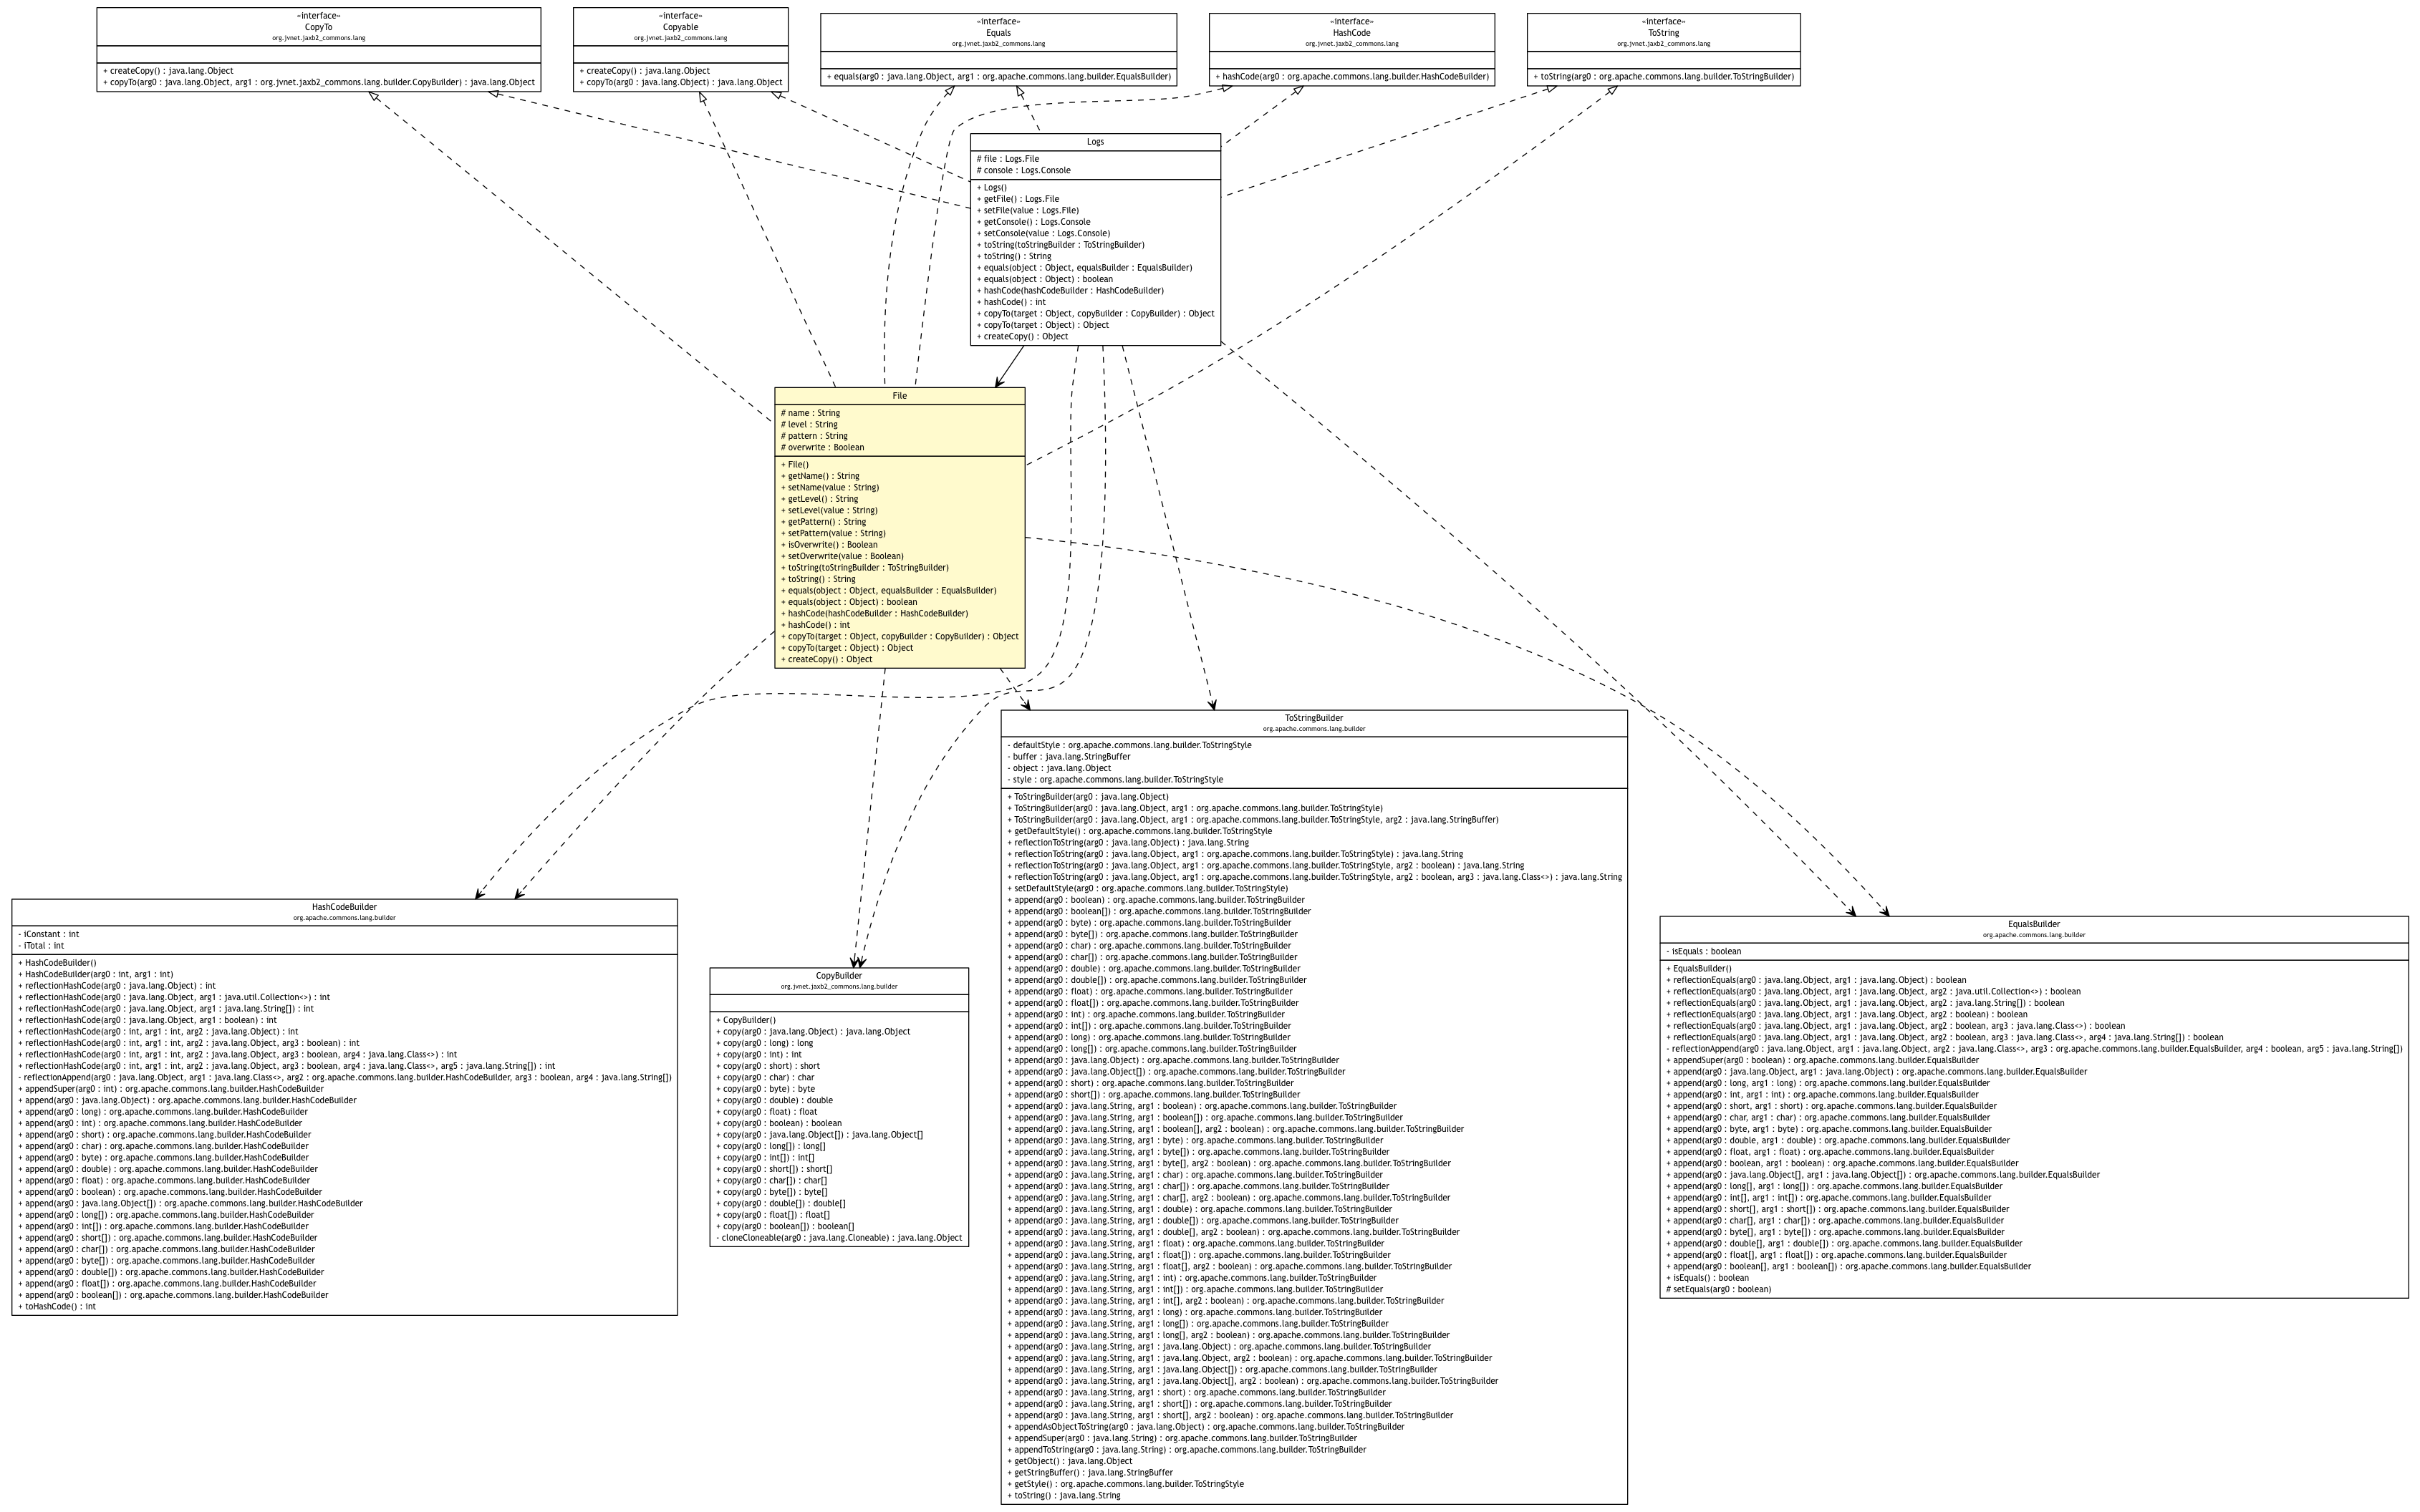Click '+ setOverwrite(value : Boolean)' method
The width and height of the screenshot is (2420, 1512).
coord(842,557)
